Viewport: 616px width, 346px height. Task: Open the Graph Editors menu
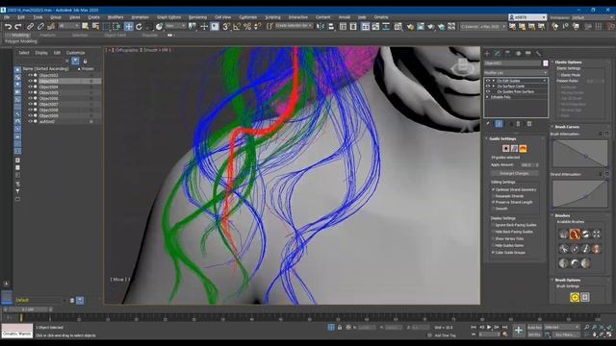coord(169,17)
